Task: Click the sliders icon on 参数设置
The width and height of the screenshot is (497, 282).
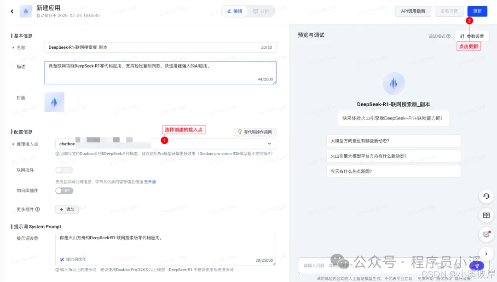Action: click(x=462, y=36)
